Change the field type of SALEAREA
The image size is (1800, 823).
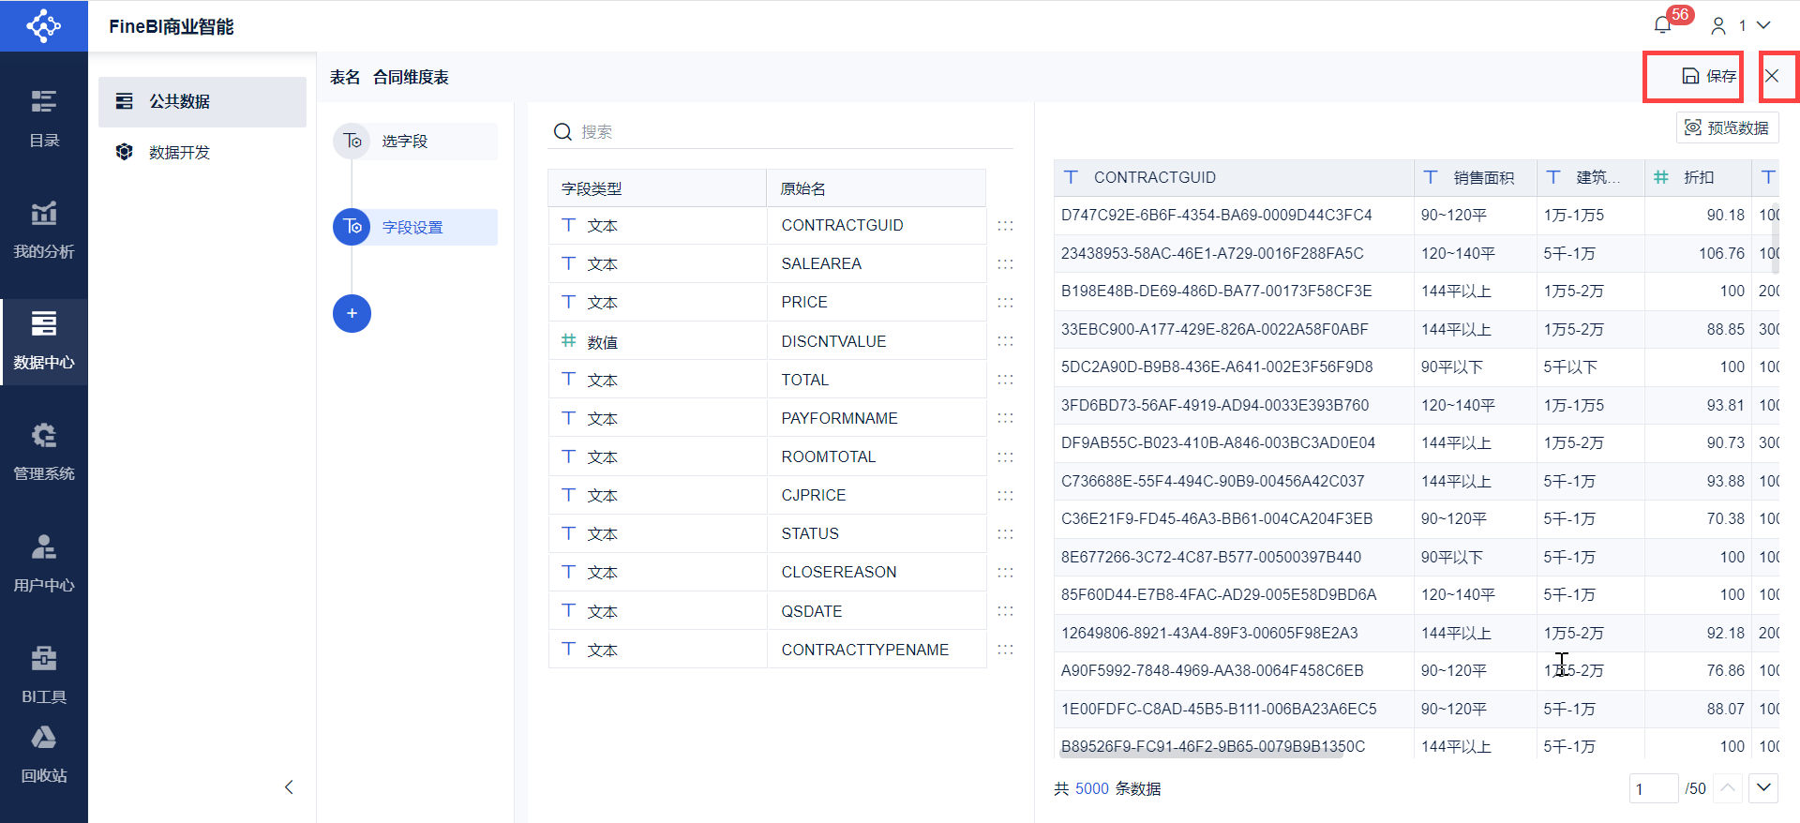(568, 263)
